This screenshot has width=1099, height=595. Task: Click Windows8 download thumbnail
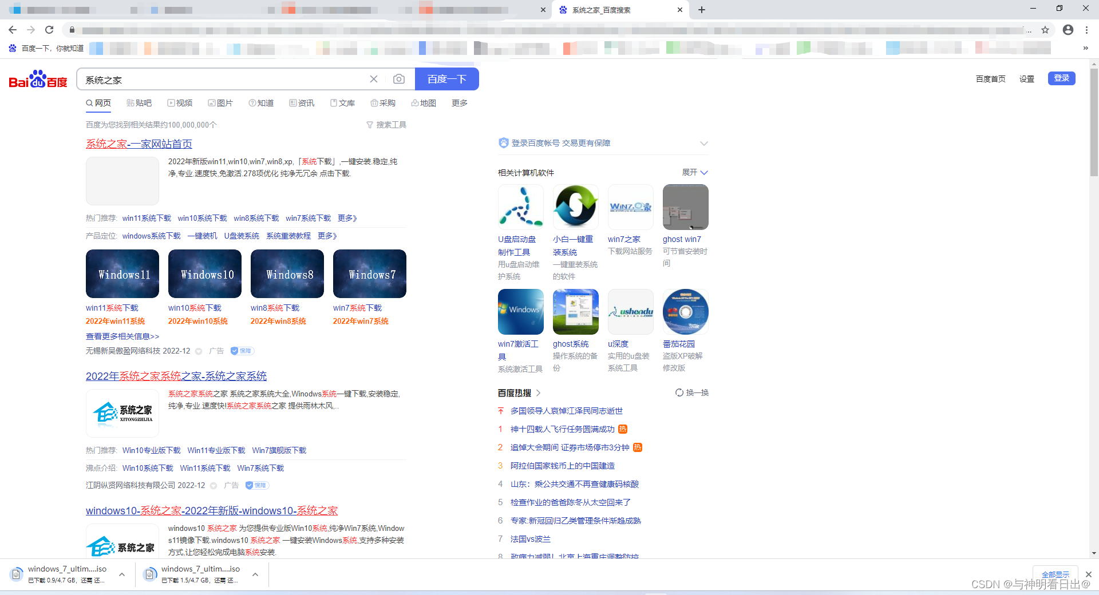(287, 273)
